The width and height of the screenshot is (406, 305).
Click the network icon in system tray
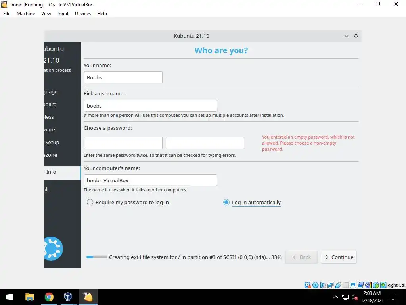coord(345,297)
